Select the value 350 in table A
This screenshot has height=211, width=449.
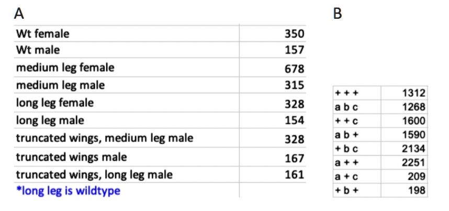pyautogui.click(x=294, y=34)
